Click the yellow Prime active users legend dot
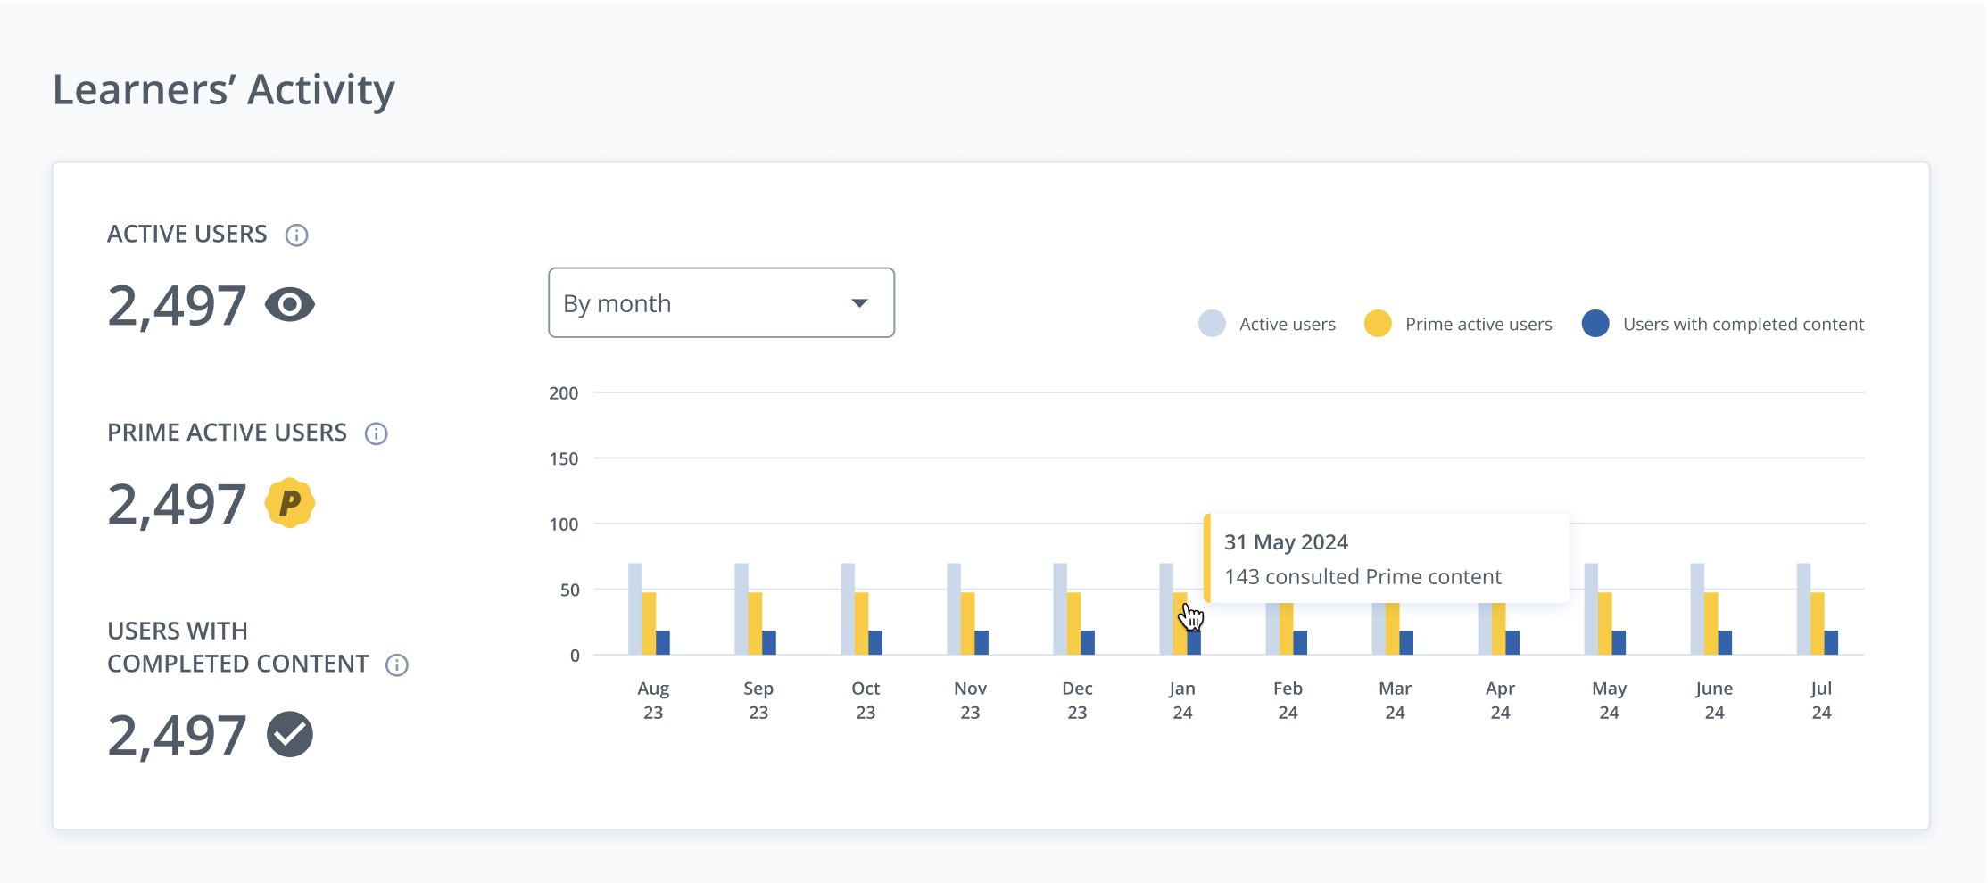 click(1378, 324)
